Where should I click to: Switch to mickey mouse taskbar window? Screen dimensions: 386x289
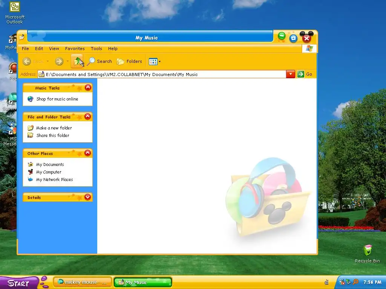pyautogui.click(x=83, y=282)
